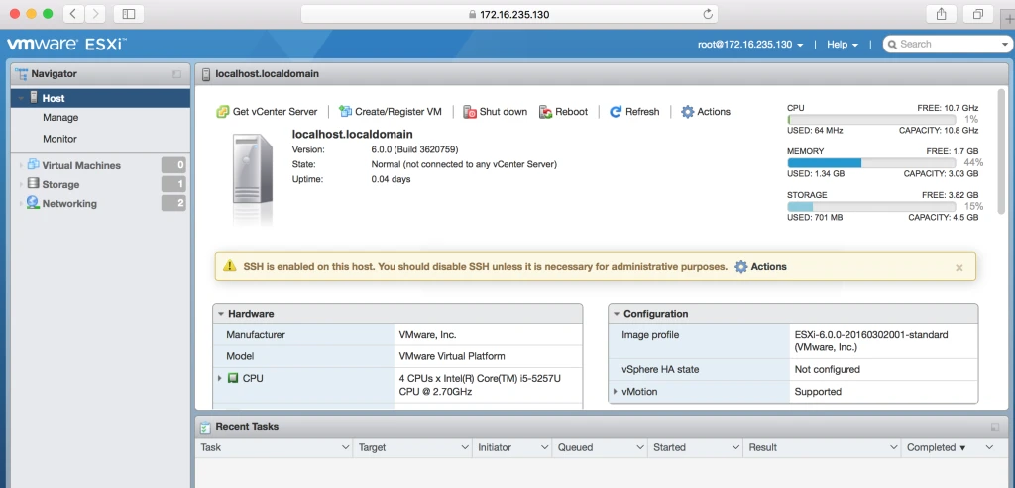The image size is (1015, 488).
Task: Collapse the Hardware panel
Action: [221, 314]
